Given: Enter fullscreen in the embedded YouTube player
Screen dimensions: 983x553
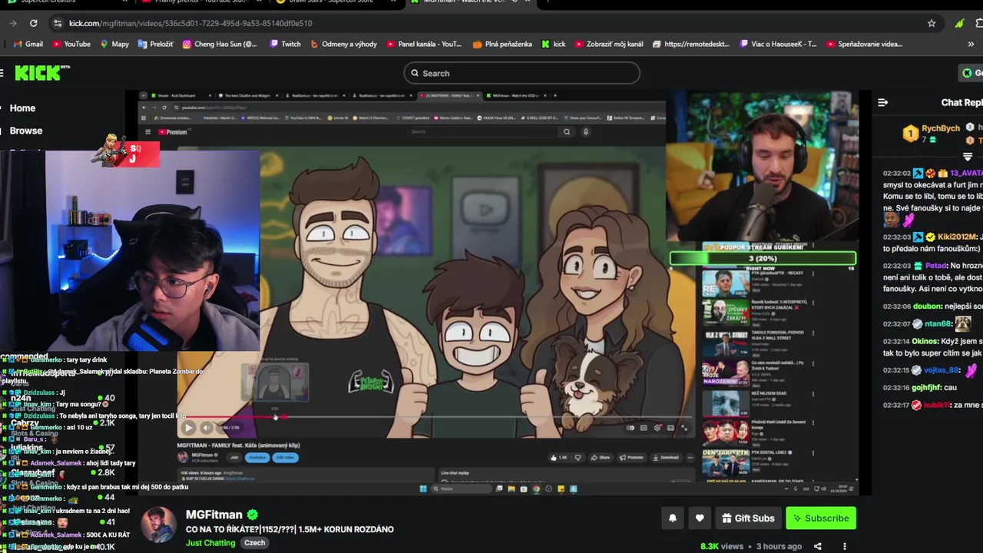Looking at the screenshot, I should coord(684,428).
